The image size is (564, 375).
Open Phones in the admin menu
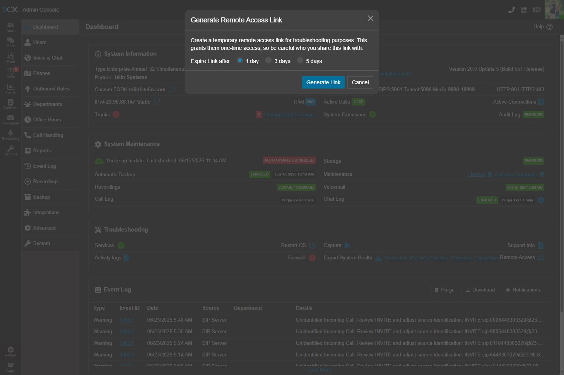[x=50, y=73]
